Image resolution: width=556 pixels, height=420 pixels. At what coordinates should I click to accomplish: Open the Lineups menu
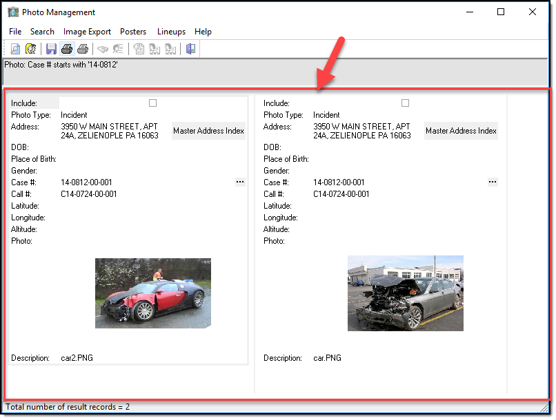[x=171, y=32]
